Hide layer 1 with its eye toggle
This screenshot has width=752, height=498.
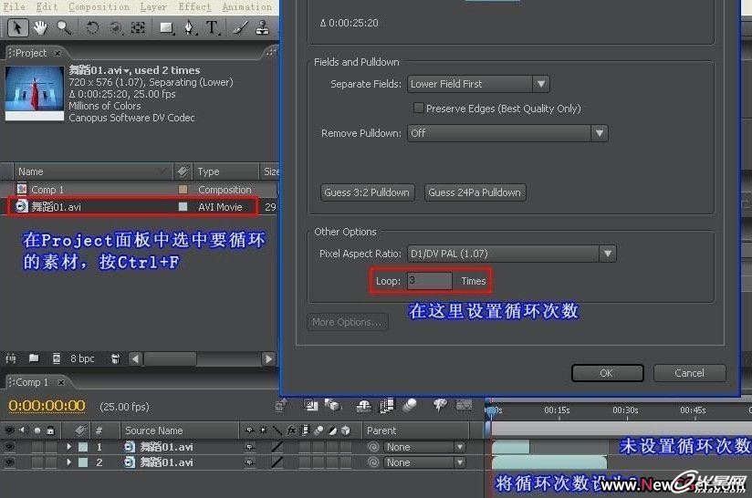[10, 447]
